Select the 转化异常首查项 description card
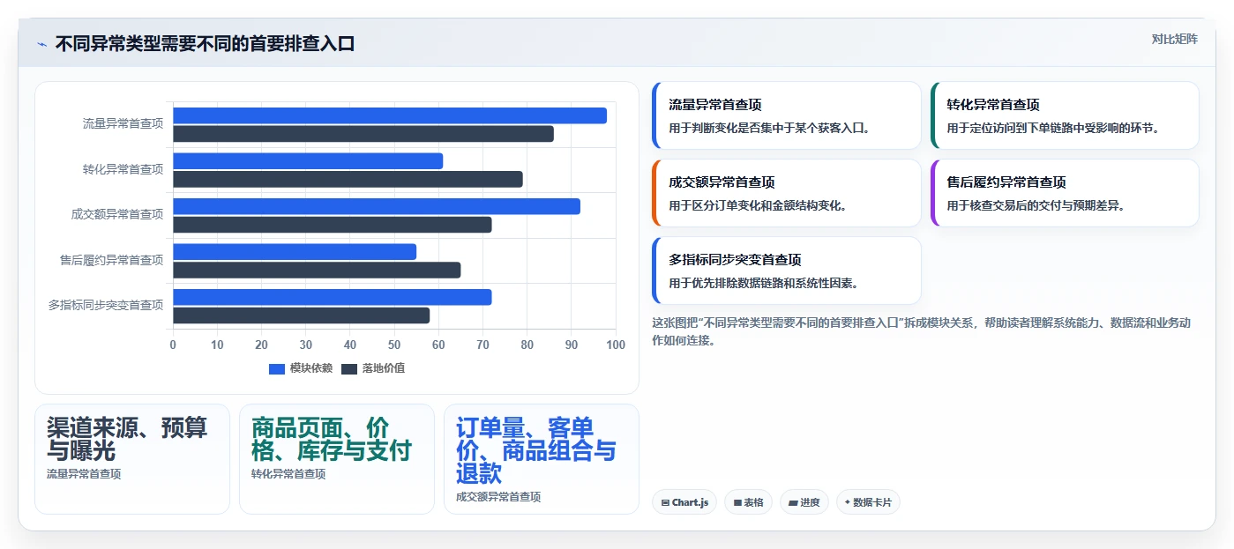The width and height of the screenshot is (1234, 549). click(1065, 115)
